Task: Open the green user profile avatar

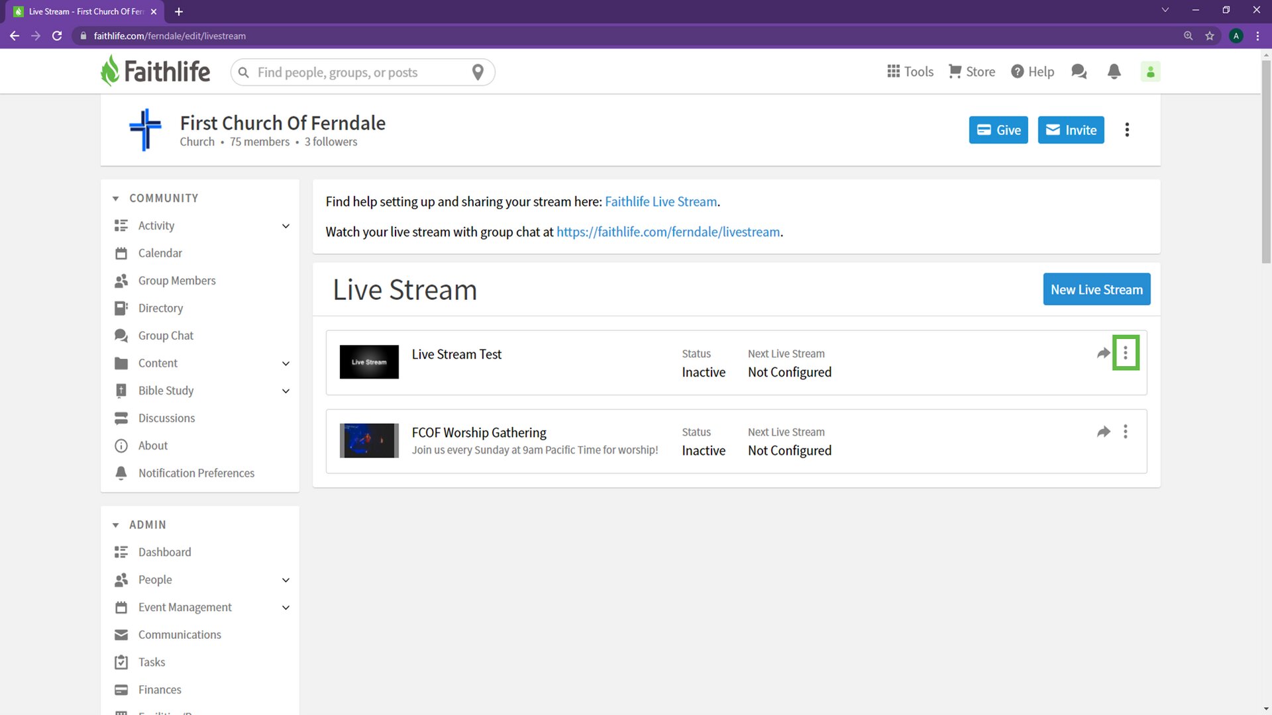Action: pyautogui.click(x=1151, y=71)
